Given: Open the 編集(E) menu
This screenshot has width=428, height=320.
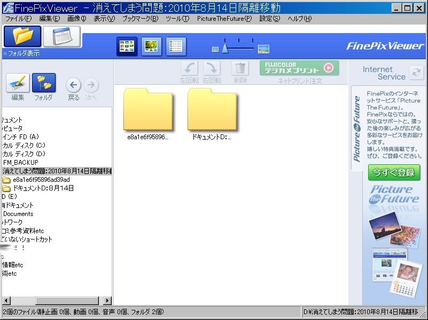Looking at the screenshot, I should click(x=49, y=19).
